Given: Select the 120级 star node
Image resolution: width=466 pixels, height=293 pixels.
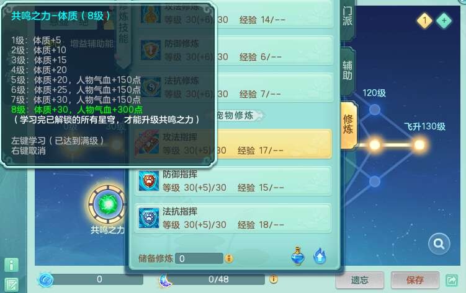Looking at the screenshot, I should pos(374,110).
